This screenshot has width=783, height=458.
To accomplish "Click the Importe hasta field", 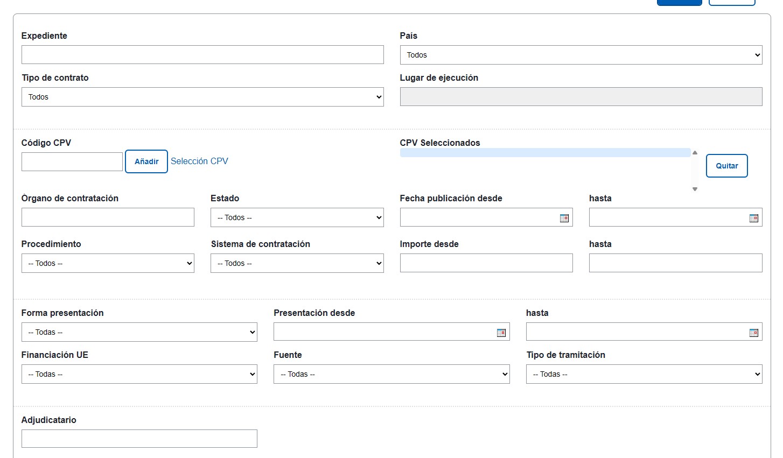I will click(x=676, y=263).
